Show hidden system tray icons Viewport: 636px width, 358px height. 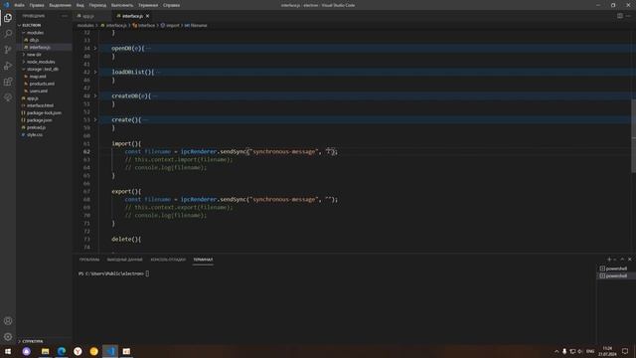tap(556, 351)
